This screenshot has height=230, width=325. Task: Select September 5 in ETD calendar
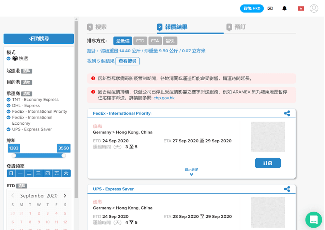coord(65,213)
